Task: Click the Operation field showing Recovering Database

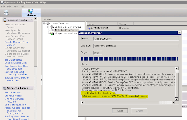Action: click(x=136, y=46)
